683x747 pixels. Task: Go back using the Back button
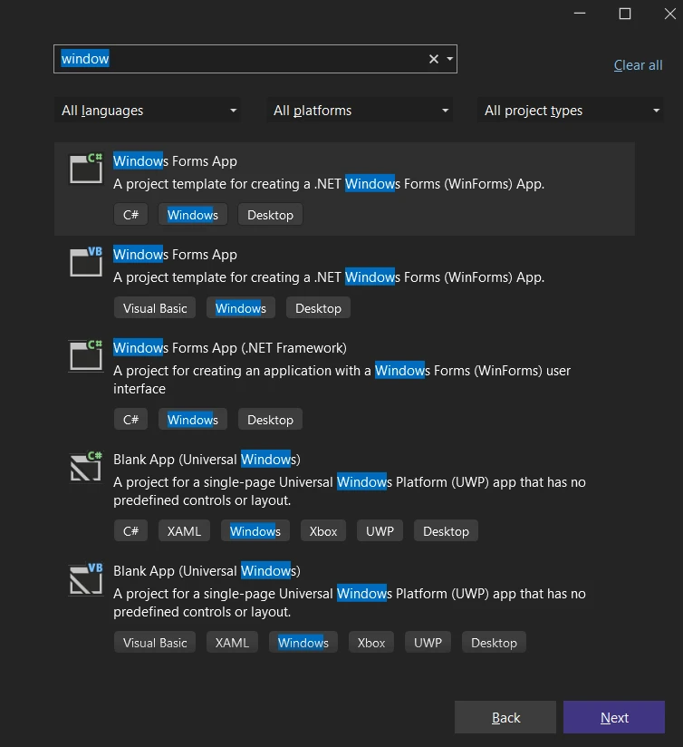point(505,717)
